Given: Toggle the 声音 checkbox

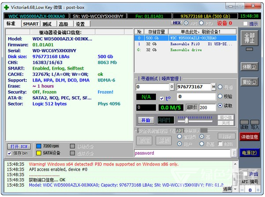Looking at the screenshot, I should pyautogui.click(x=245, y=174).
